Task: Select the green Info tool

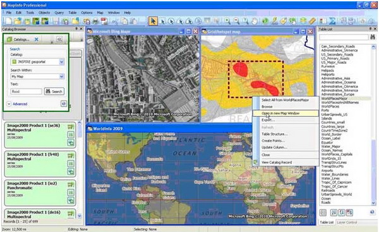Action: [265, 21]
